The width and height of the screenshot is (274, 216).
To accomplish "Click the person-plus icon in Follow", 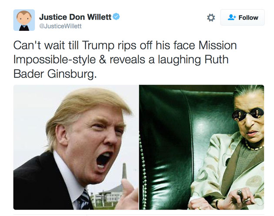I will coord(232,17).
